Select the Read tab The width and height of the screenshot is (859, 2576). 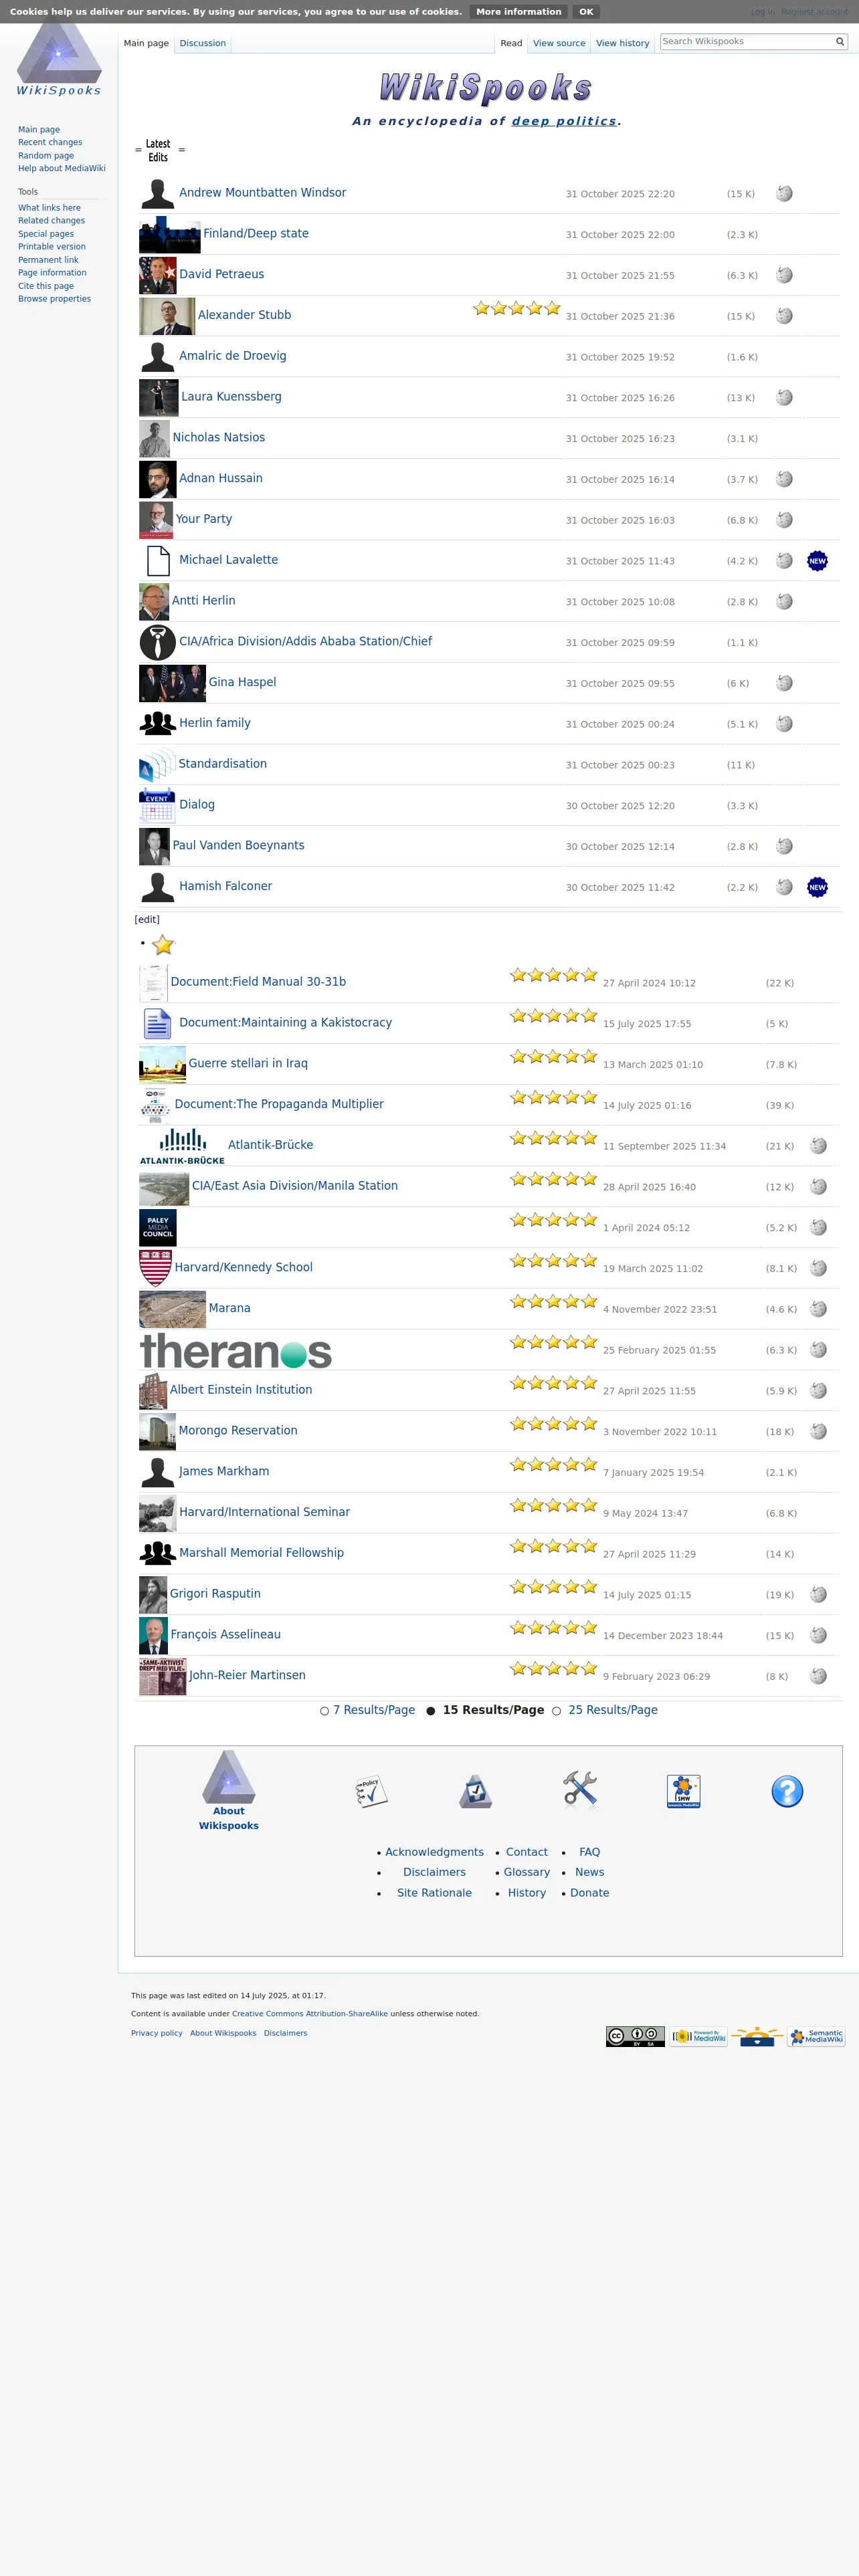511,43
